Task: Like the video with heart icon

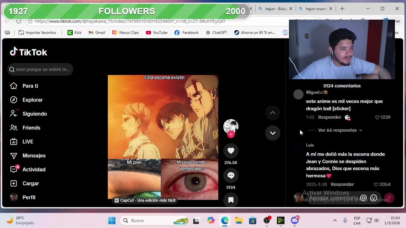Action: [x=231, y=151]
